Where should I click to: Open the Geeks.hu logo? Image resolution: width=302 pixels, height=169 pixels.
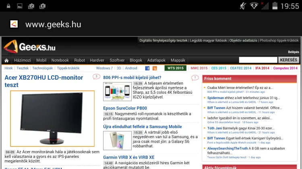29,46
